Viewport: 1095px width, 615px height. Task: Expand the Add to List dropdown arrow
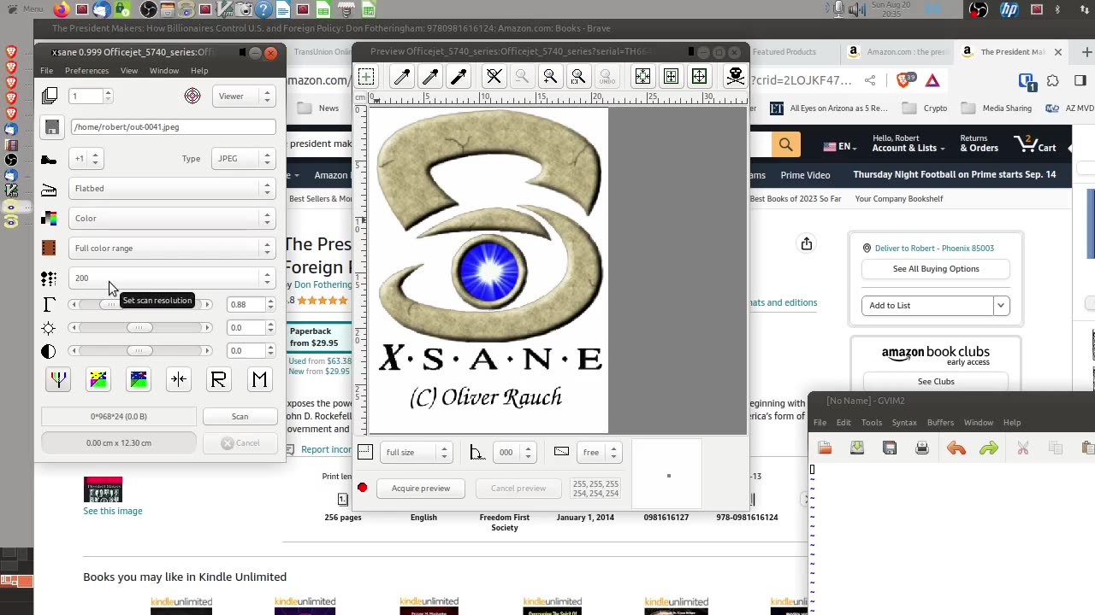tap(1001, 305)
